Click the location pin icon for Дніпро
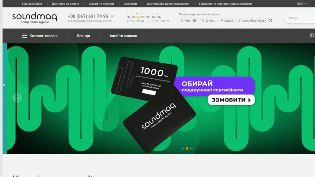This screenshot has width=315, height=177. point(203,21)
